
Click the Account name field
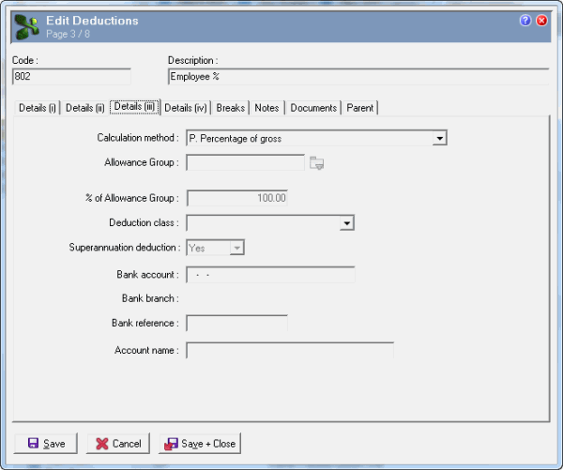290,351
